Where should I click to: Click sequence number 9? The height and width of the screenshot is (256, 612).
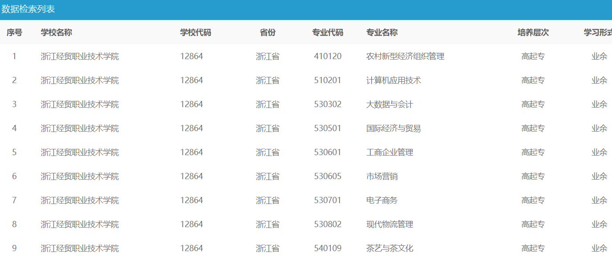(14, 248)
